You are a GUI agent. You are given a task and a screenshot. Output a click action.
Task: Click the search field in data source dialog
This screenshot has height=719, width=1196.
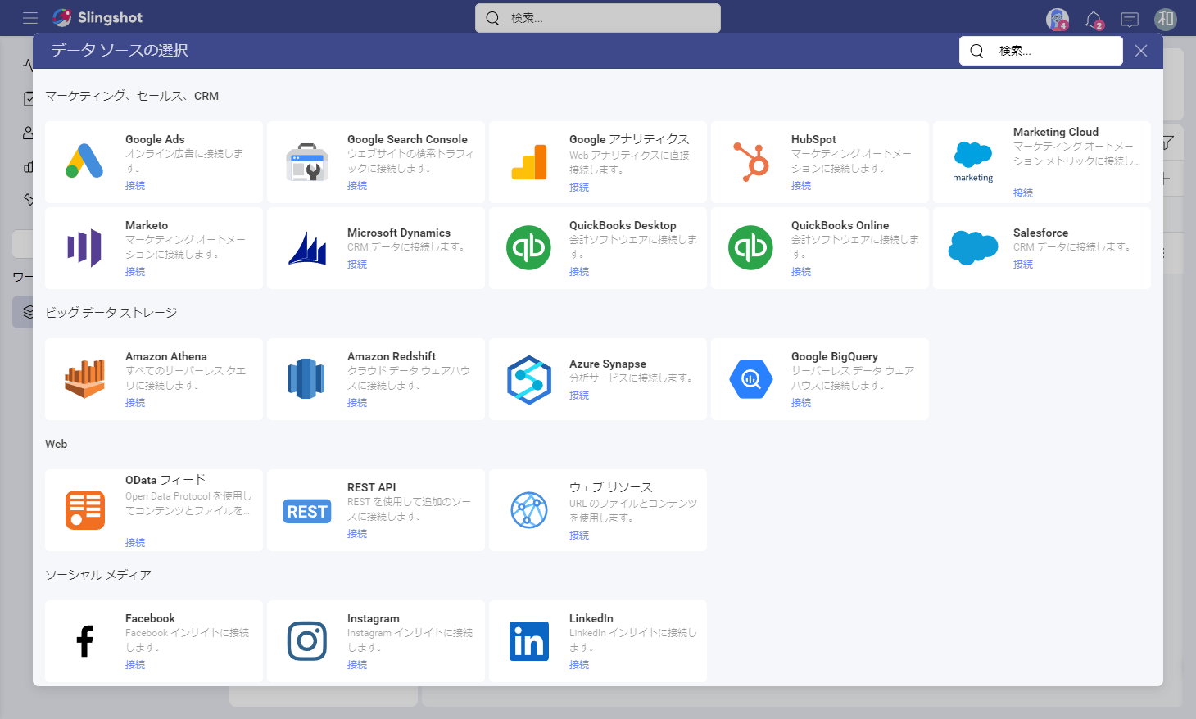1041,51
